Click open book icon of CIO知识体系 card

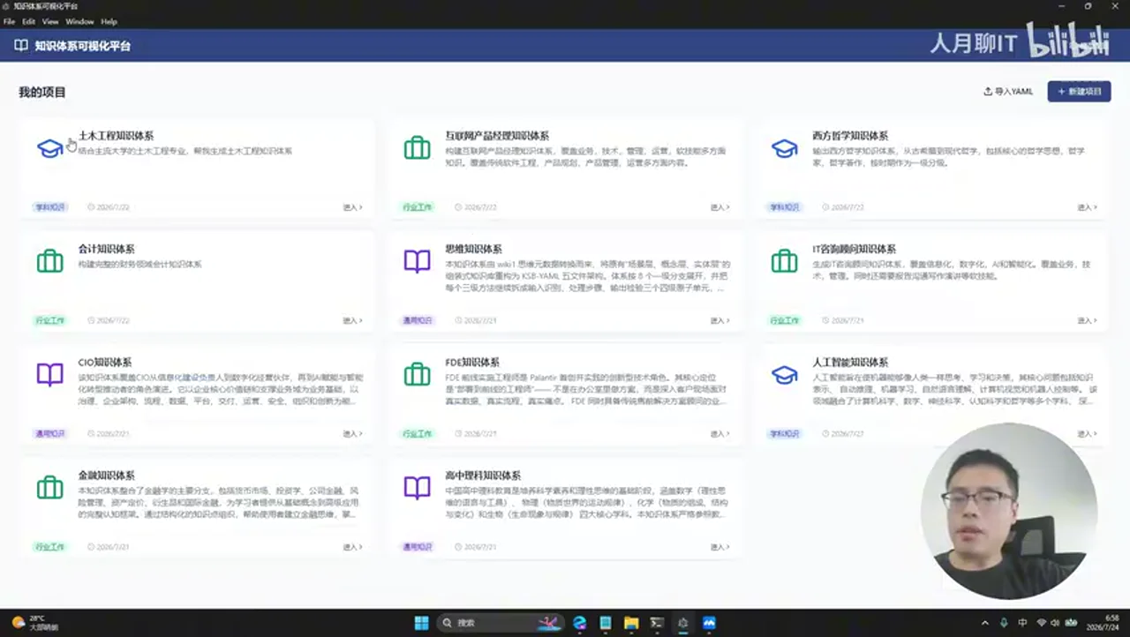tap(50, 374)
